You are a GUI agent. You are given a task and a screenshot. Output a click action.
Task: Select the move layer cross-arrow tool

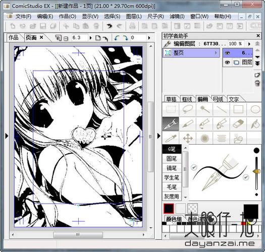point(188,139)
